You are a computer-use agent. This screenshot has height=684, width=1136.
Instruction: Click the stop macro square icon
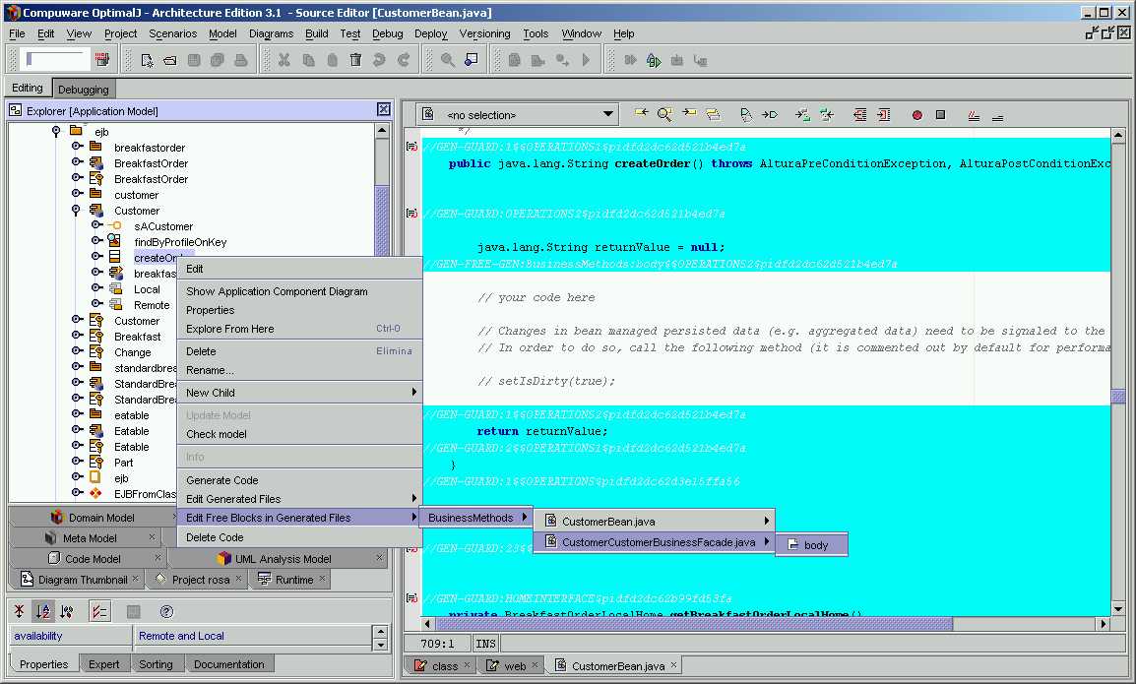tap(940, 114)
